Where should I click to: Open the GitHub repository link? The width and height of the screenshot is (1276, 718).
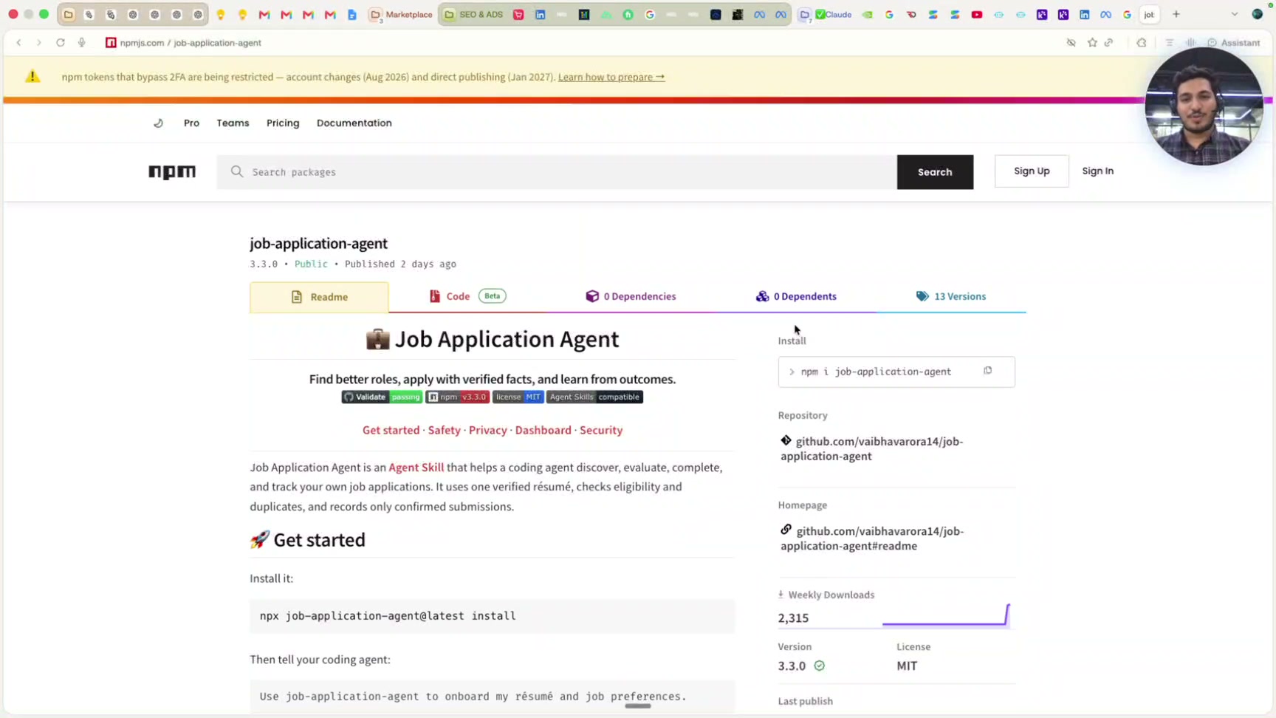tap(872, 448)
